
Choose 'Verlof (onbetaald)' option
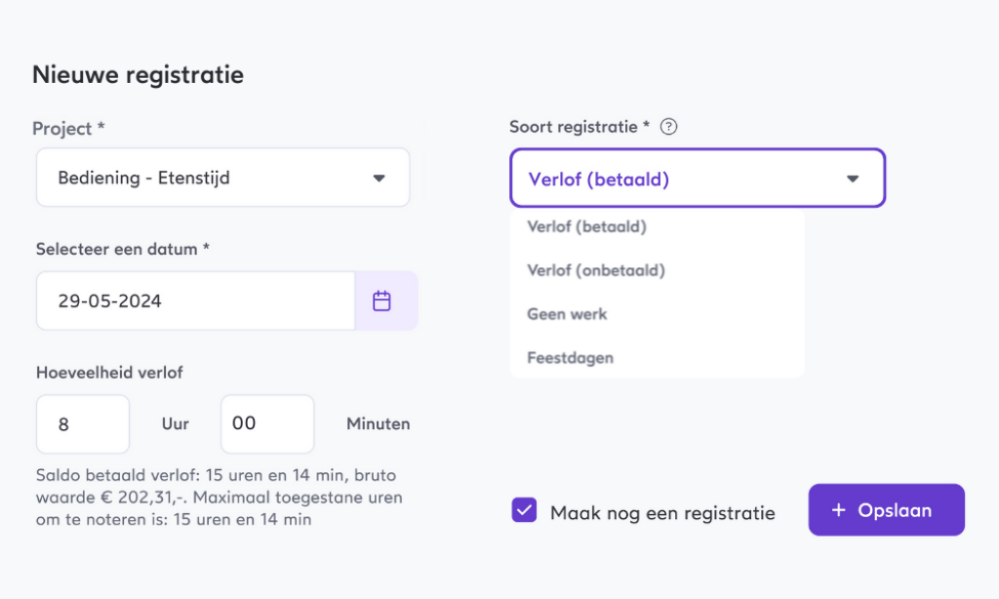[x=595, y=270]
